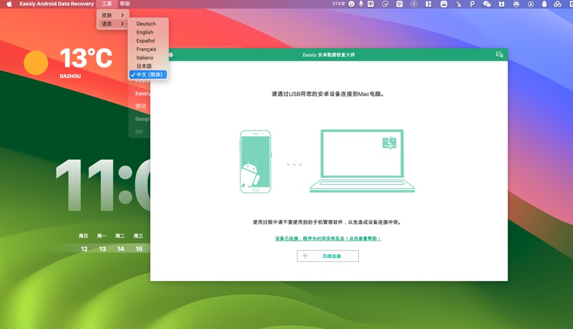Click the 使用过程中 warning text line
Screen dimensions: 573x329
[328, 222]
